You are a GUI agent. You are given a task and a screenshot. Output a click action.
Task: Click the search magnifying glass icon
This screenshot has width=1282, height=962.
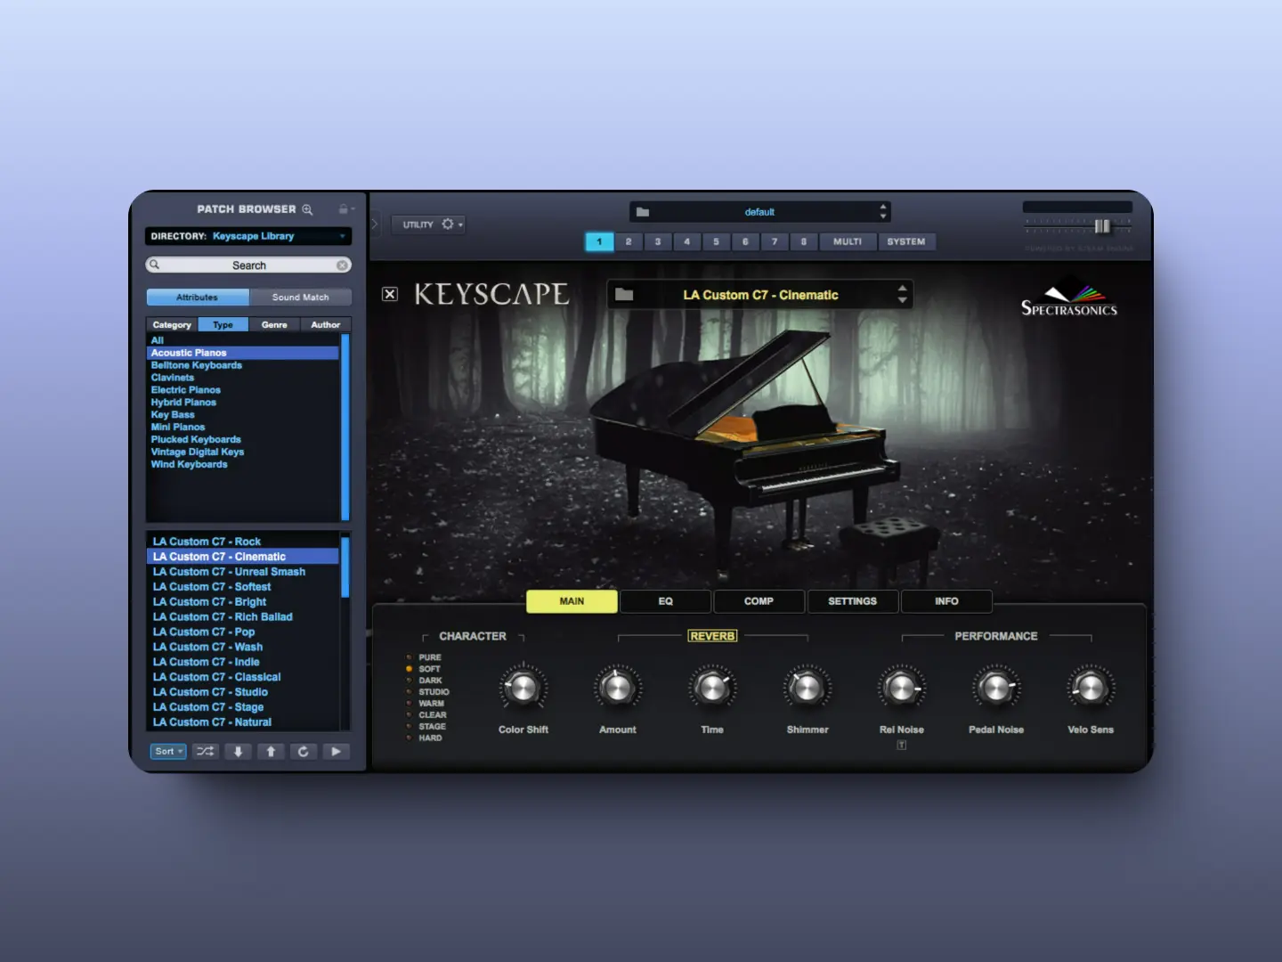click(x=154, y=265)
